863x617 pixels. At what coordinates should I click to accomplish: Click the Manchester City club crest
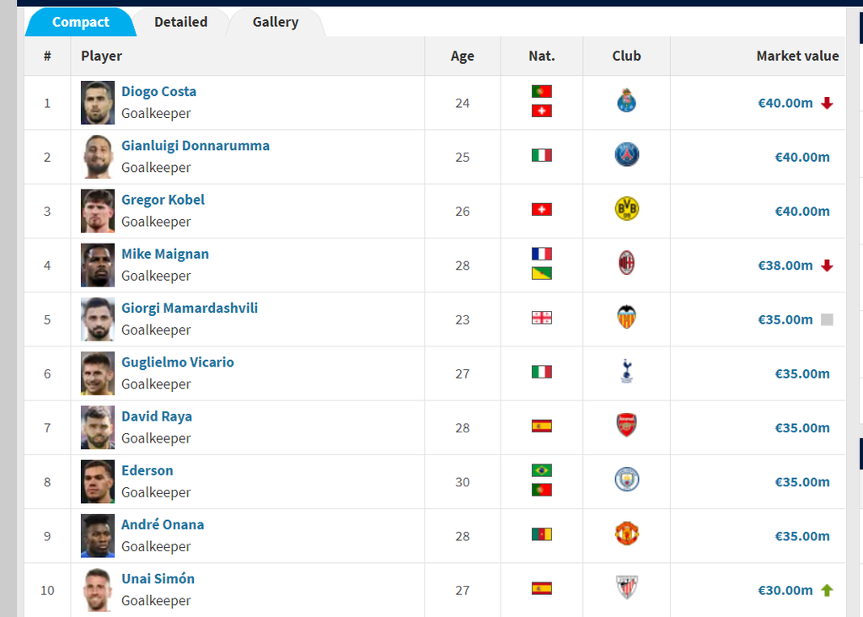626,480
